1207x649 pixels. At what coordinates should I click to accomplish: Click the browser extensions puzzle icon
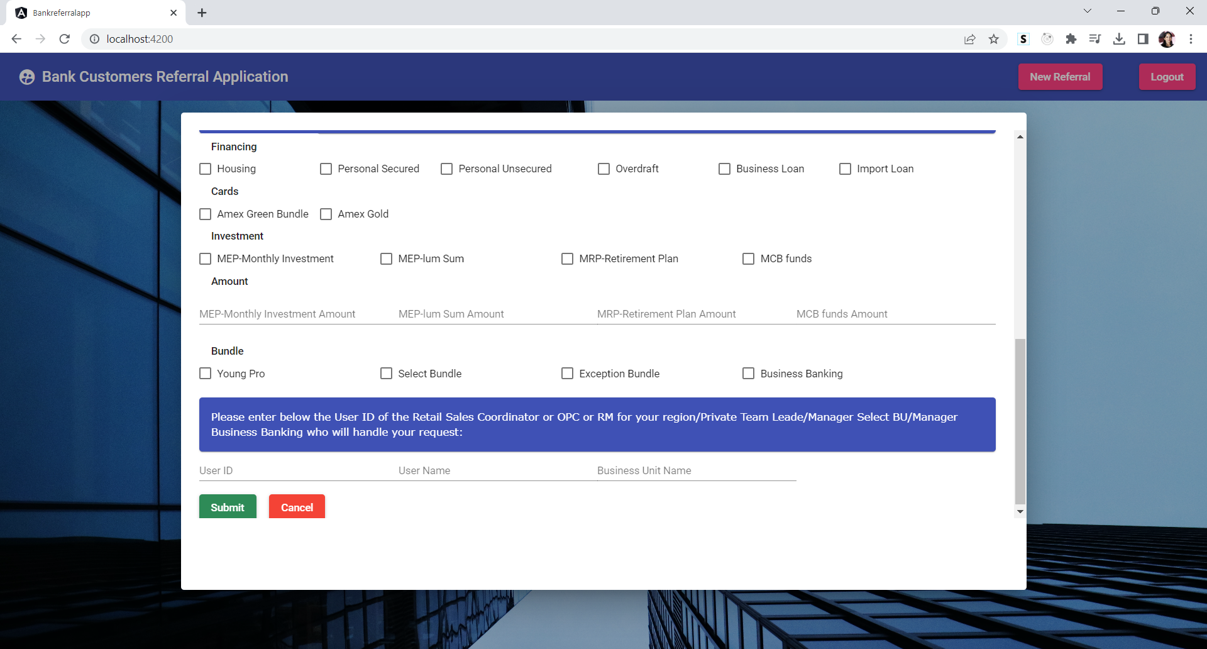(x=1071, y=39)
